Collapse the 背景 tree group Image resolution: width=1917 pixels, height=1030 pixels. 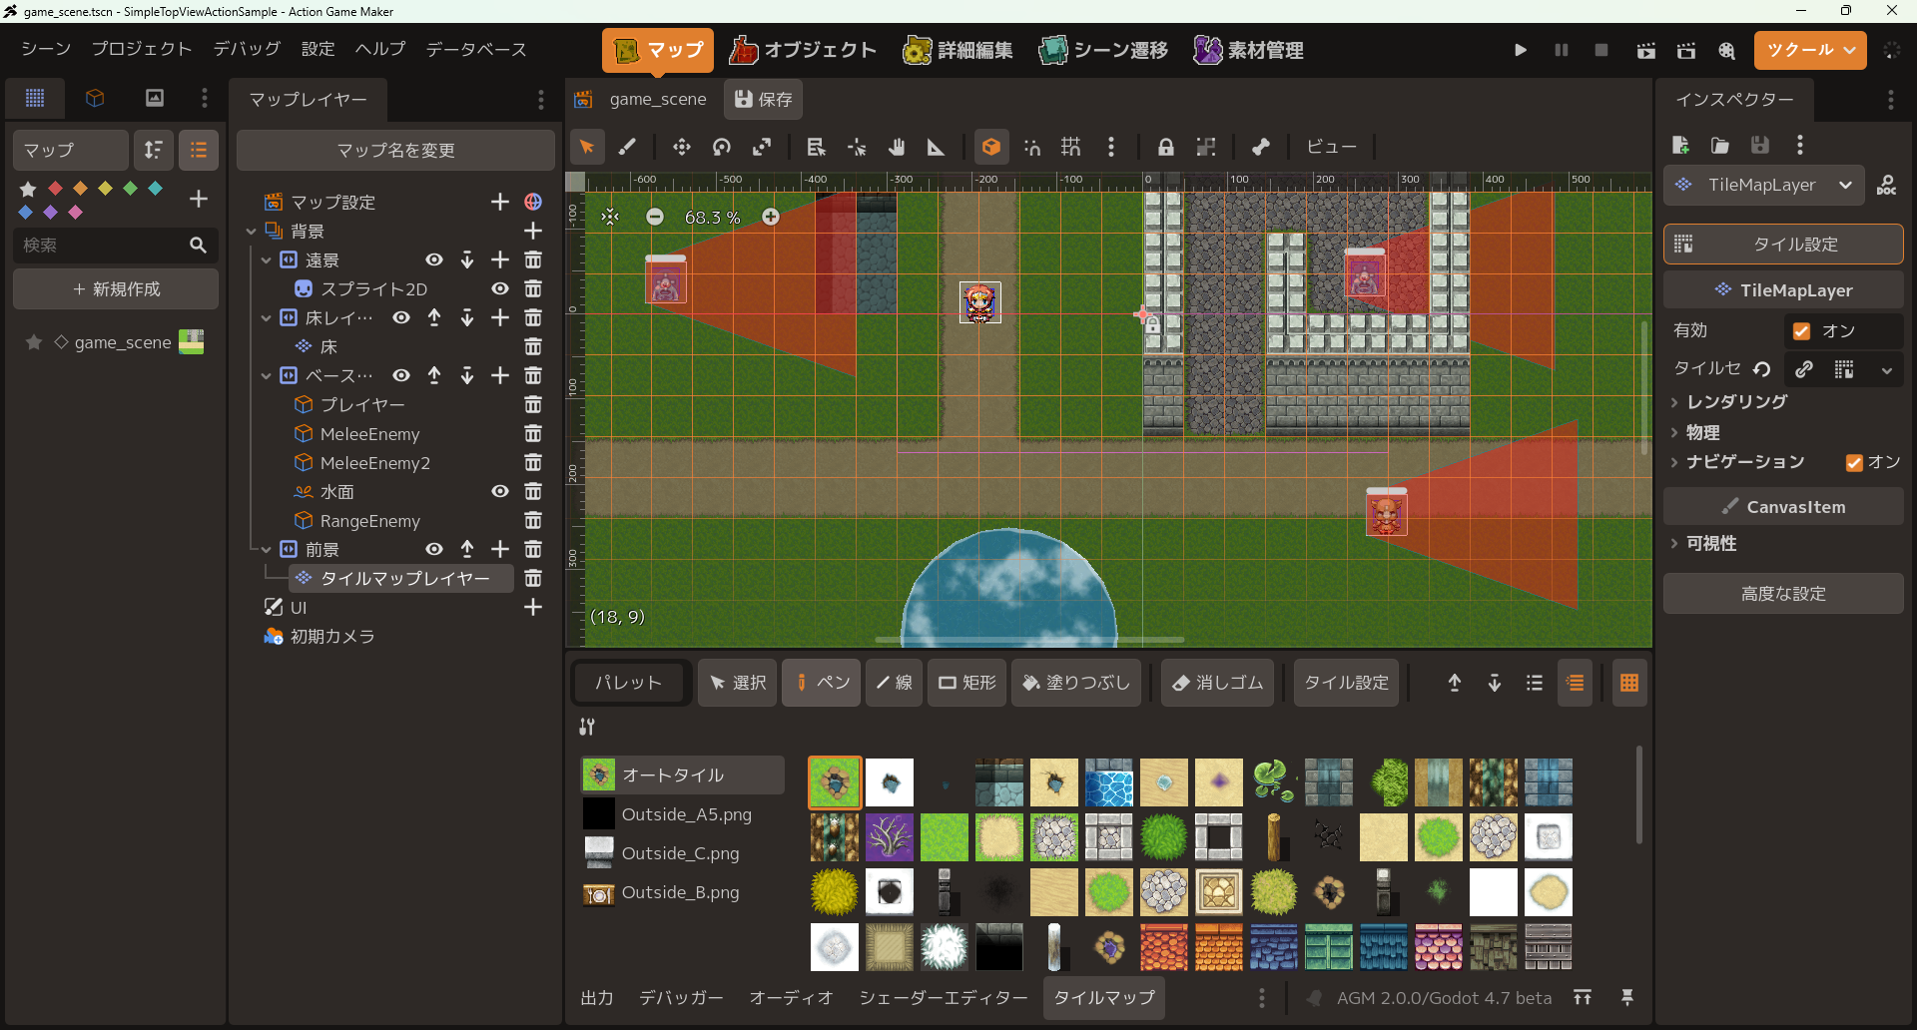(x=252, y=232)
